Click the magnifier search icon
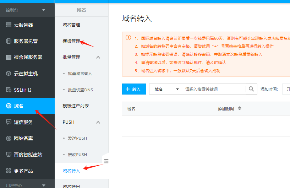290x188 pixels. (251, 89)
